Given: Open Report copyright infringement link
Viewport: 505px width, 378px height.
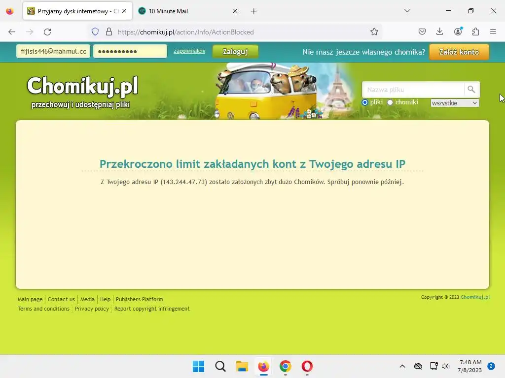Looking at the screenshot, I should click(152, 309).
